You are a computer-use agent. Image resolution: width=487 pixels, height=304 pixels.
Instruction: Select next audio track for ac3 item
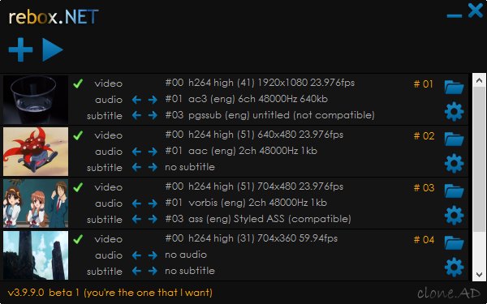click(x=153, y=100)
